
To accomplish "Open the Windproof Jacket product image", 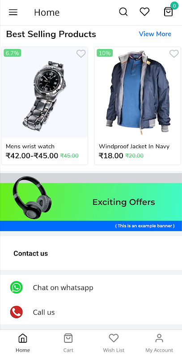I will [138, 92].
